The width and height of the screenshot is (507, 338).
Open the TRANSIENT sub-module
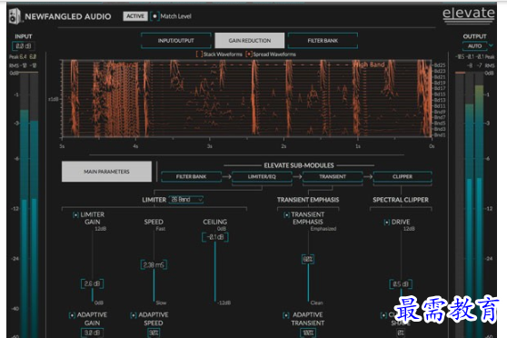coord(333,176)
